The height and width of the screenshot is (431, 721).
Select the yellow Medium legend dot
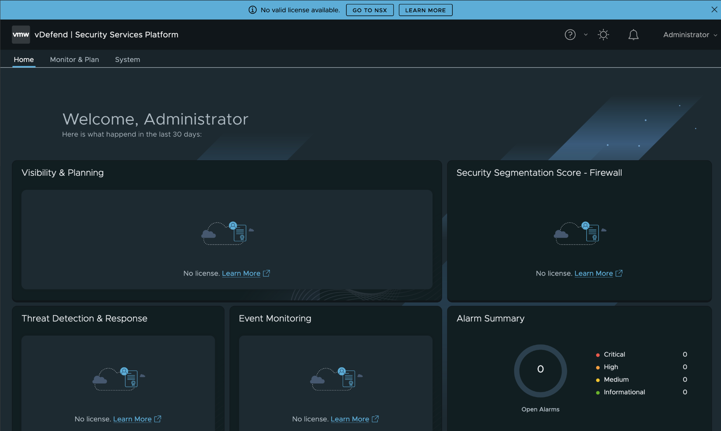[x=598, y=380]
